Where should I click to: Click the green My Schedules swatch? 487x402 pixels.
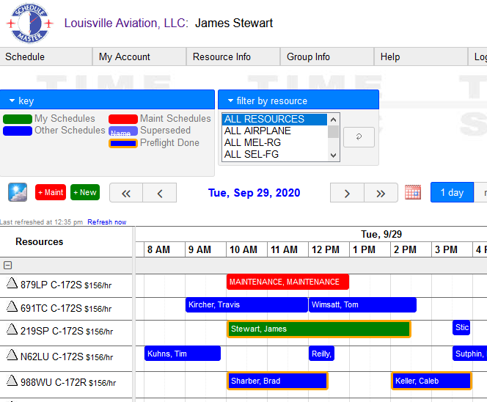(x=18, y=119)
